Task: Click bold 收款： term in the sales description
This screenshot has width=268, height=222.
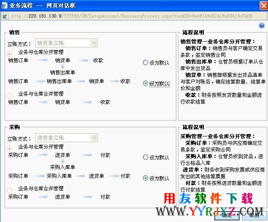Action: click(193, 95)
